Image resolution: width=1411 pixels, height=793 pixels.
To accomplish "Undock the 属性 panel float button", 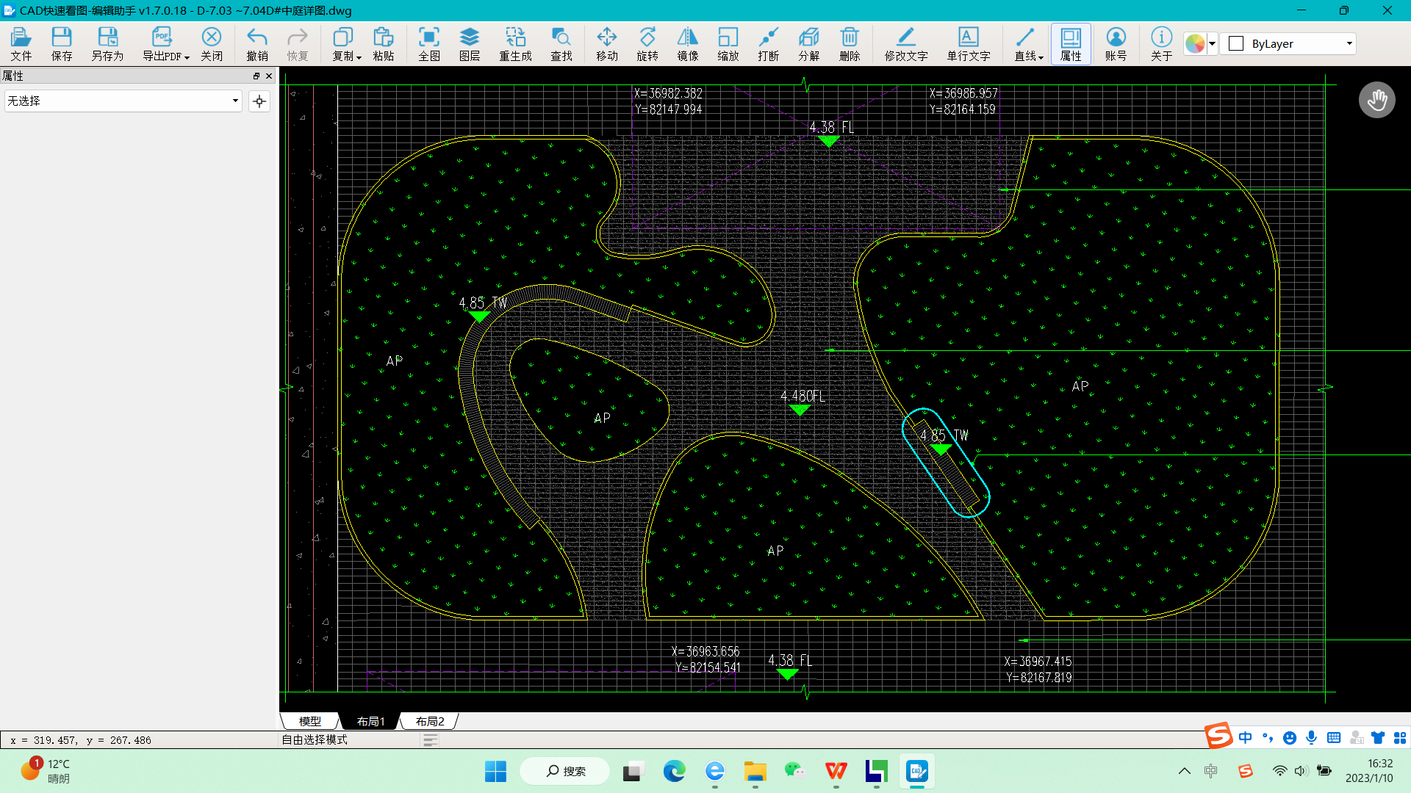I will [x=256, y=76].
